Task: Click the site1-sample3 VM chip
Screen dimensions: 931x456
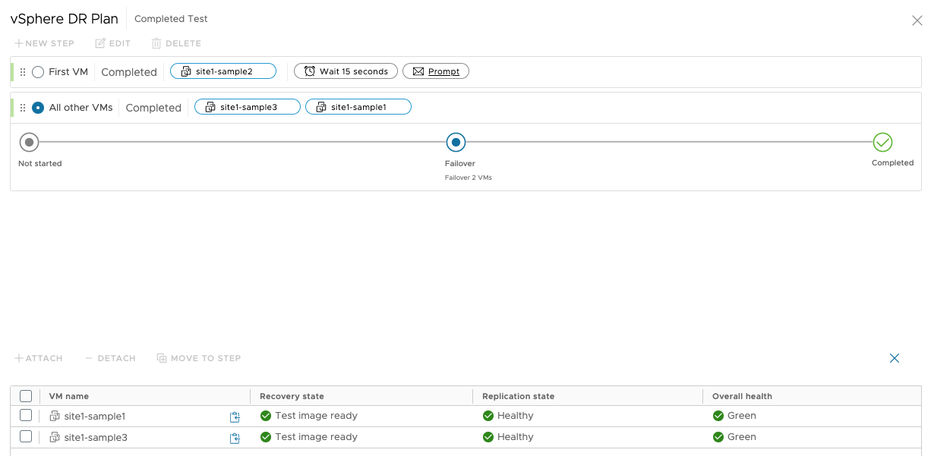Action: tap(248, 107)
